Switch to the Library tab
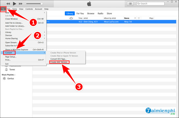179x118 pixels. 70,13
